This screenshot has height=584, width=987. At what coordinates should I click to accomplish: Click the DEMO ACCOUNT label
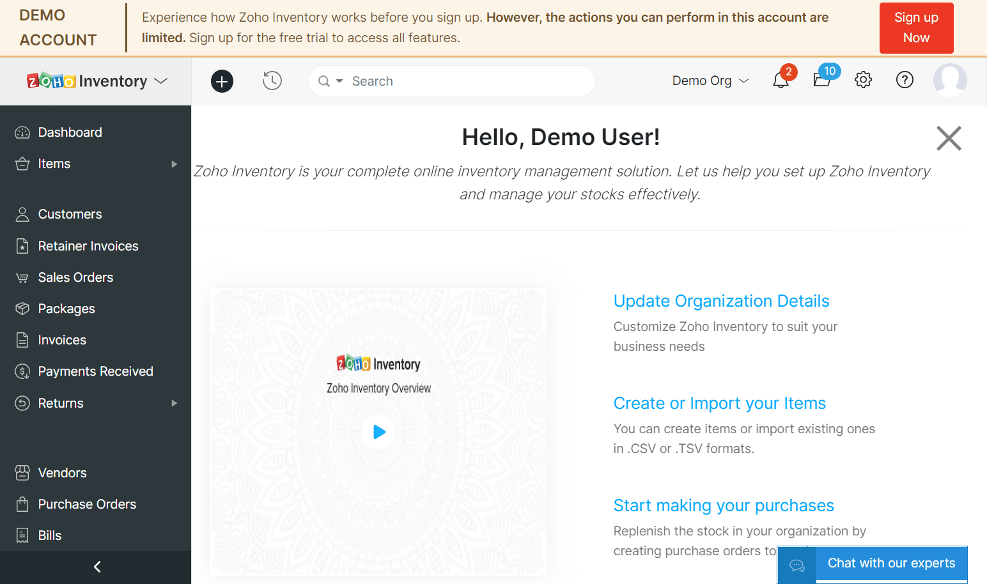click(58, 27)
